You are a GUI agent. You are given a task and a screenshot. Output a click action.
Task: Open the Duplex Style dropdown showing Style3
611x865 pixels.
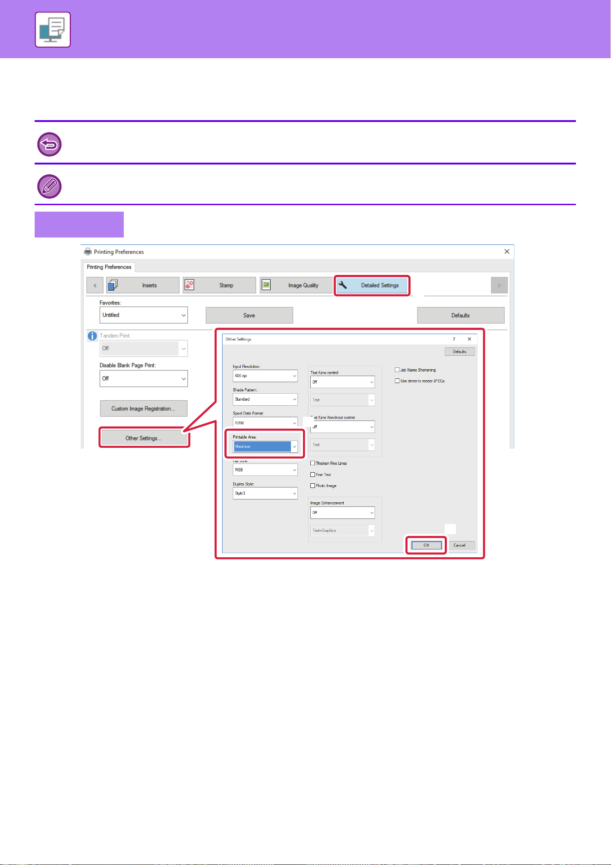(x=266, y=493)
